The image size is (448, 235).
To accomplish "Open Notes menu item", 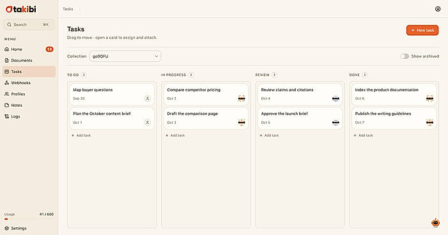I will (29, 105).
